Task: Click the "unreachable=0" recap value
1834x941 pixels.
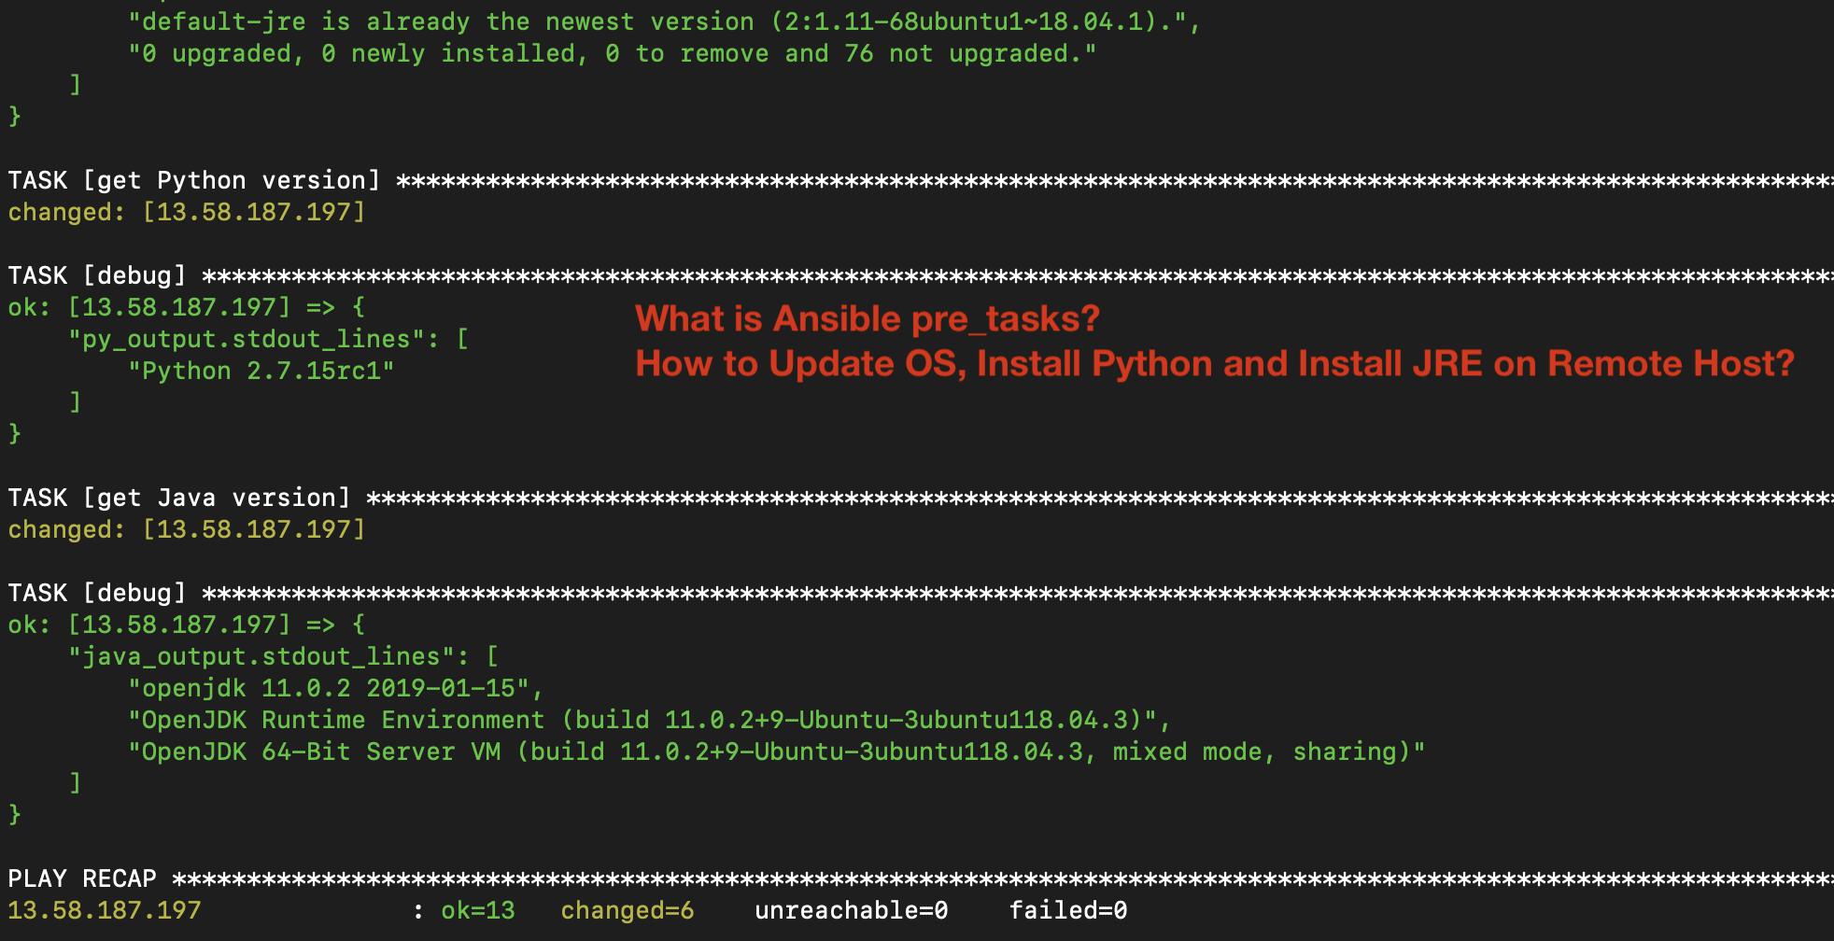Action: pos(851,910)
